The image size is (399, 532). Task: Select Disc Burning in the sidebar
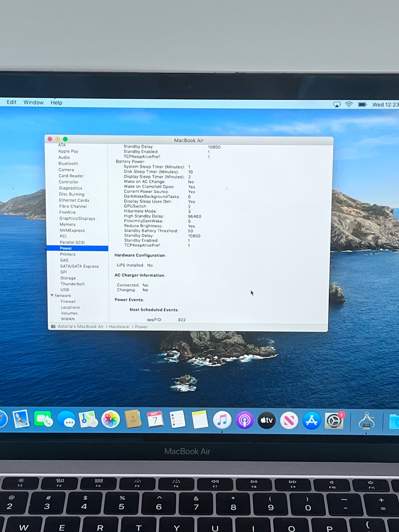click(72, 194)
